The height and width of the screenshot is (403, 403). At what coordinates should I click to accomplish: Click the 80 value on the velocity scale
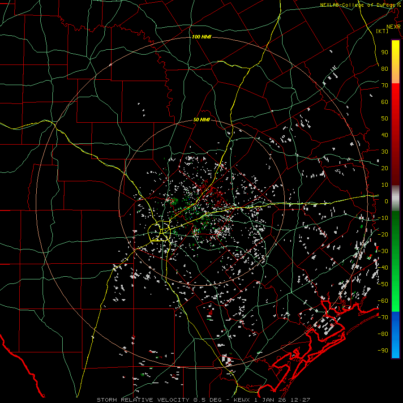tap(385, 69)
